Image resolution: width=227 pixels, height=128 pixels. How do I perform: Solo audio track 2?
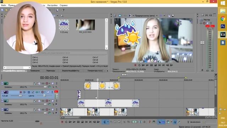click(52, 92)
